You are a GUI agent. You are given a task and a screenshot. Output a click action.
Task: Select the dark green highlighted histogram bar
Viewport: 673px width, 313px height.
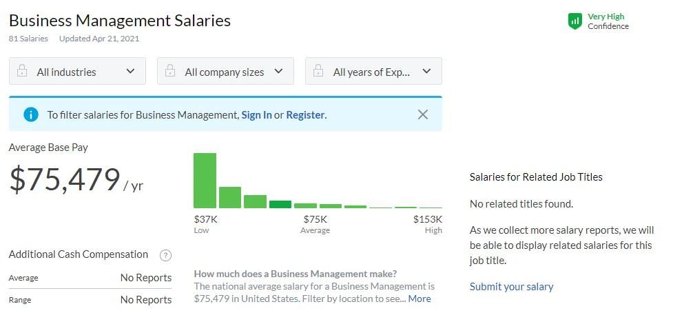coord(280,204)
